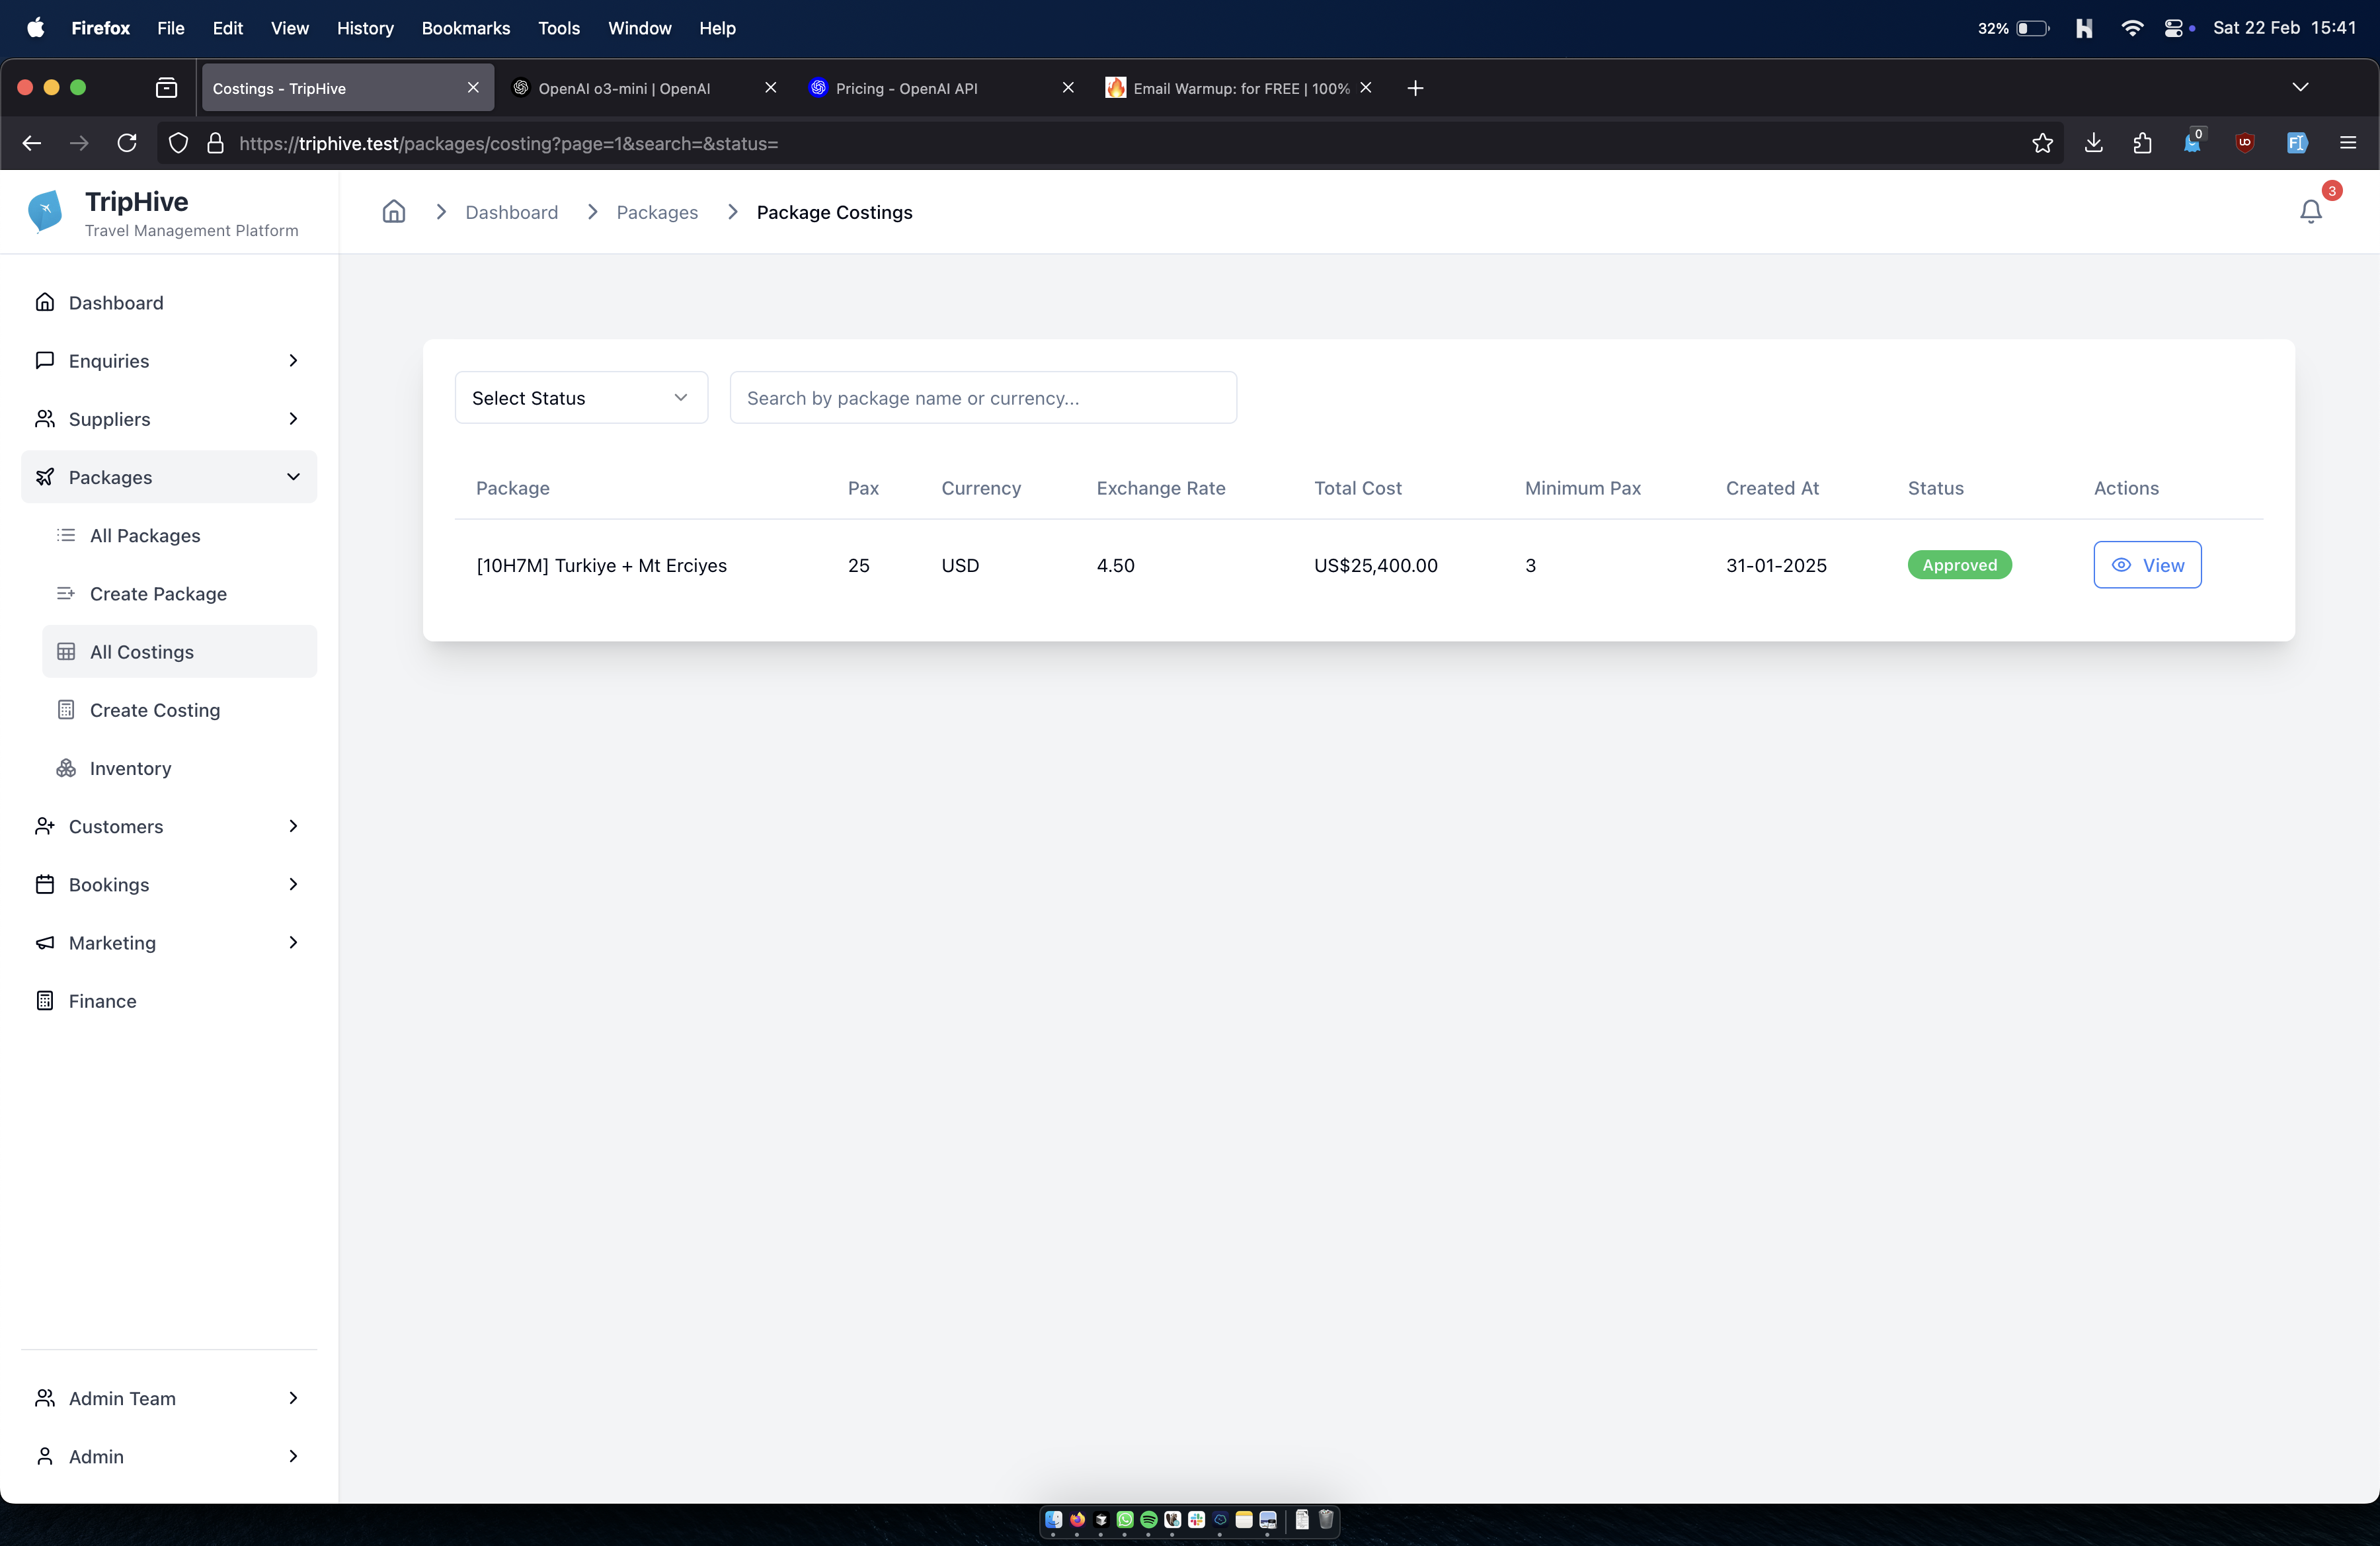Reload the page in Firefox

[127, 143]
